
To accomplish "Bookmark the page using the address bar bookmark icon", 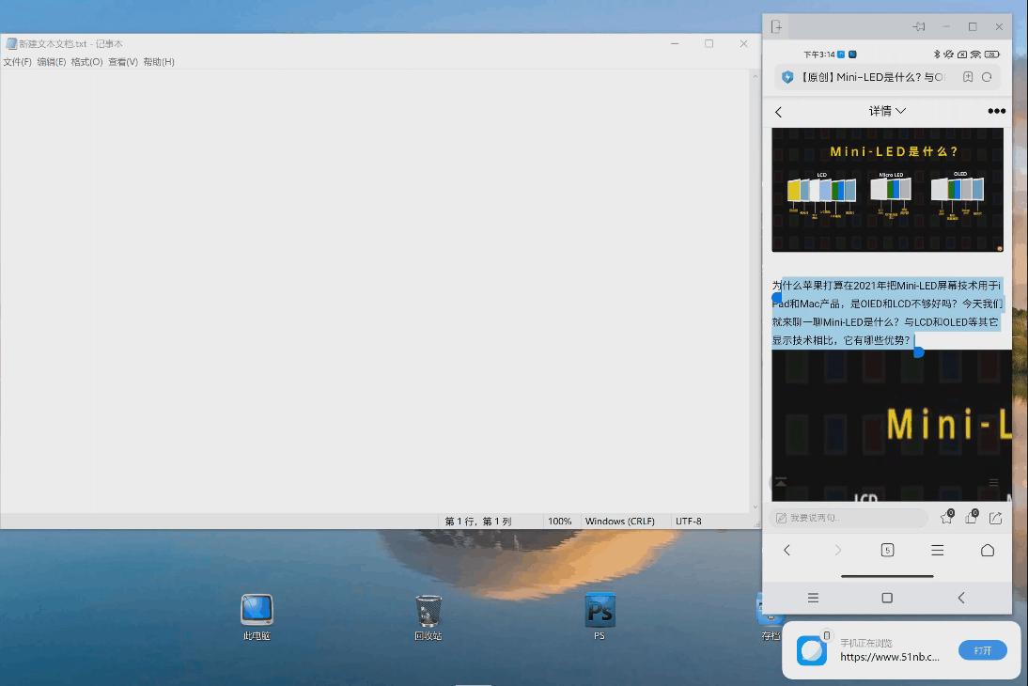I will pos(968,77).
